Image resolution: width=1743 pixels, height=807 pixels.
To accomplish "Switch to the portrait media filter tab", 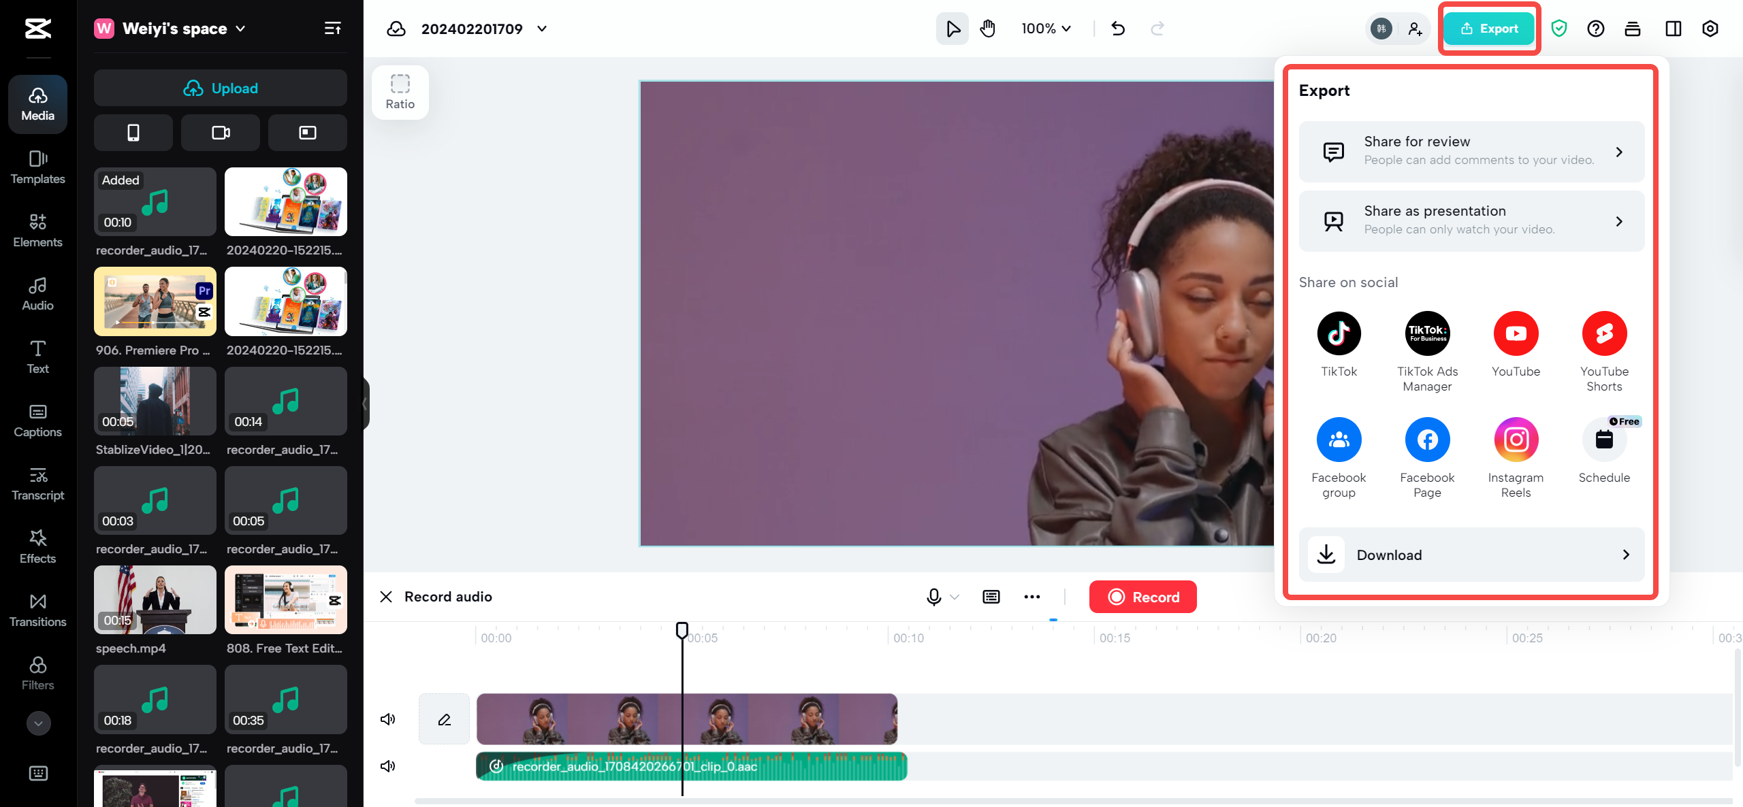I will coord(133,132).
